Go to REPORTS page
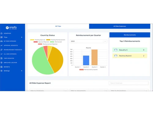Image resolution: width=153 pixels, height=115 pixels. pos(7,67)
